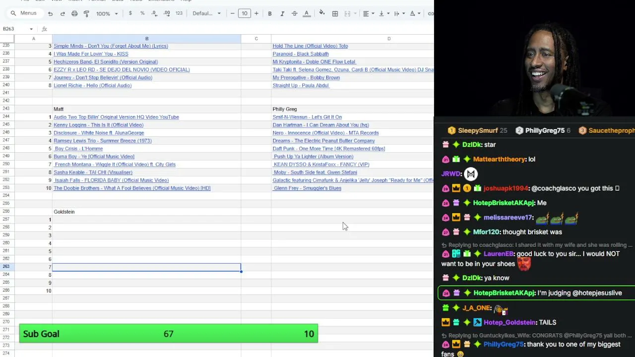Decrease font size with the minus button
The height and width of the screenshot is (357, 635).
[x=232, y=13]
